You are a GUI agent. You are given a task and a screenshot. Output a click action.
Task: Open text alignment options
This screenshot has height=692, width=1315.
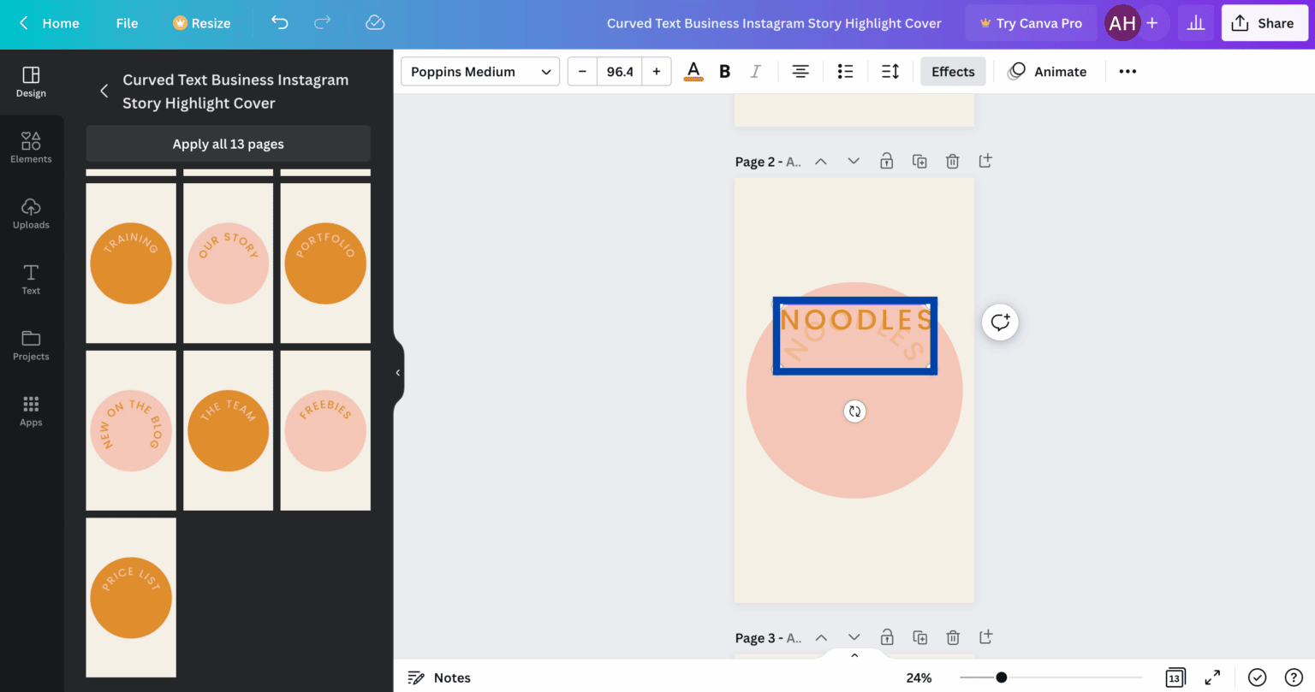(x=800, y=72)
